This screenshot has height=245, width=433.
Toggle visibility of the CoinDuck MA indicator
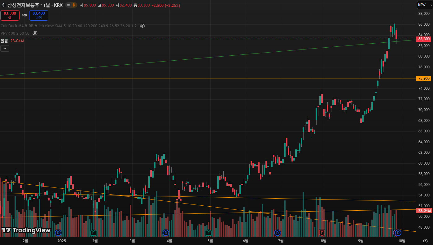click(142, 26)
